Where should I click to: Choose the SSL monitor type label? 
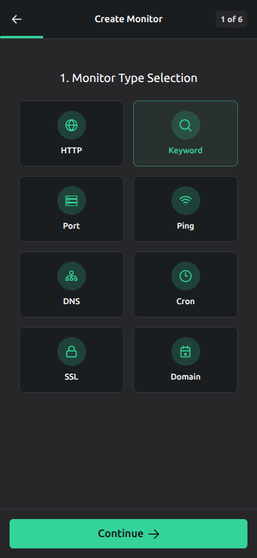72,377
